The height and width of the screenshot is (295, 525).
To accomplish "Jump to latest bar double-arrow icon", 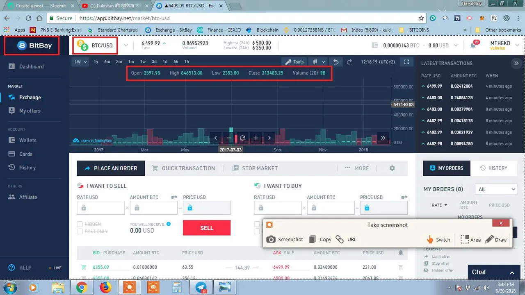I will 383,138.
